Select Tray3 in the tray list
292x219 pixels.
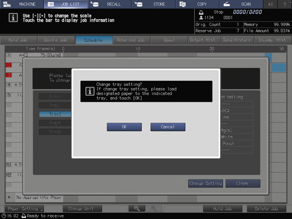click(55, 114)
